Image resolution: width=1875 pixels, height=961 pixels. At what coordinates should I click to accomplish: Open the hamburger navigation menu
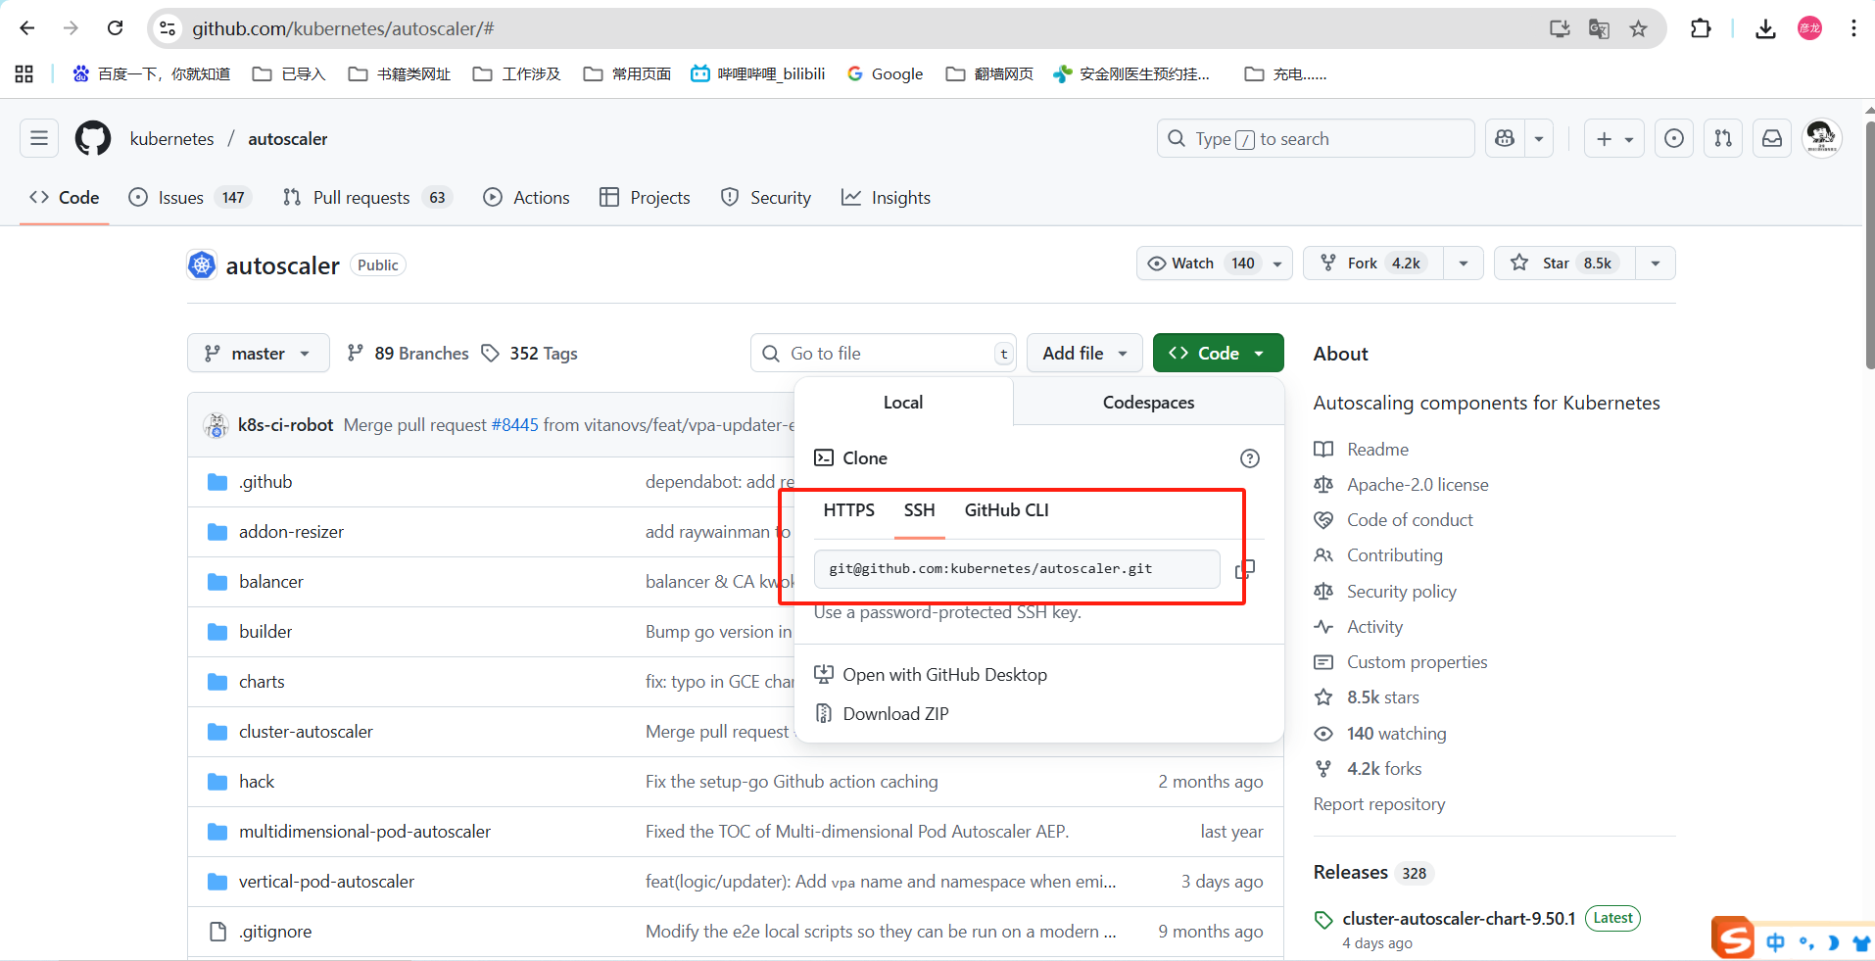(x=39, y=139)
